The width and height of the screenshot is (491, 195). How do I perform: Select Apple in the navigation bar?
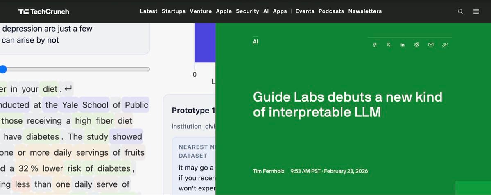[224, 11]
